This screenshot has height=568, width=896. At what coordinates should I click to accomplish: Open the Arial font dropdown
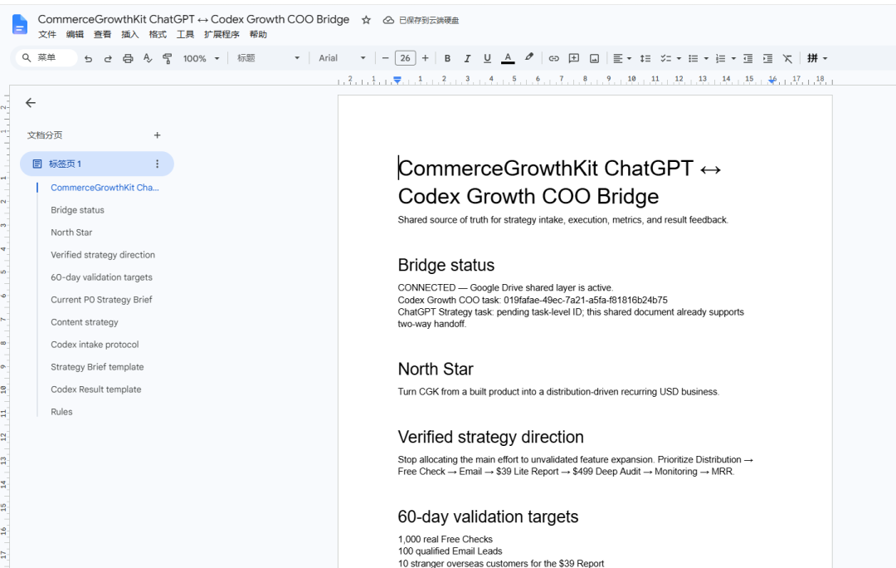pyautogui.click(x=342, y=58)
